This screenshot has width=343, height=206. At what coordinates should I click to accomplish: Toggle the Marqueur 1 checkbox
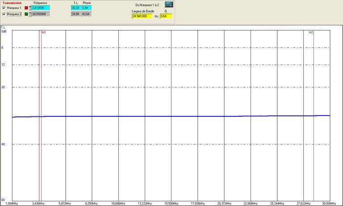(x=4, y=8)
